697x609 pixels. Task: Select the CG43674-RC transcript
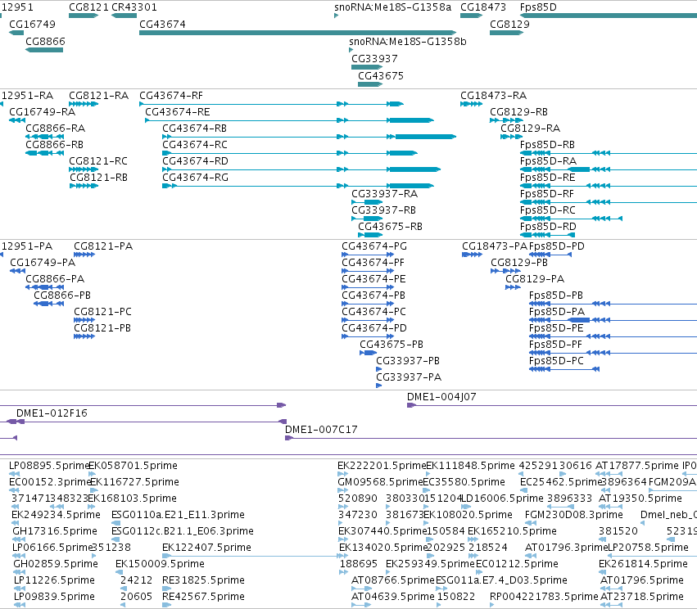[x=290, y=153]
